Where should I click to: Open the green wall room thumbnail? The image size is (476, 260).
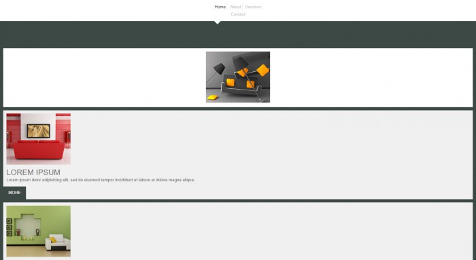tap(39, 231)
